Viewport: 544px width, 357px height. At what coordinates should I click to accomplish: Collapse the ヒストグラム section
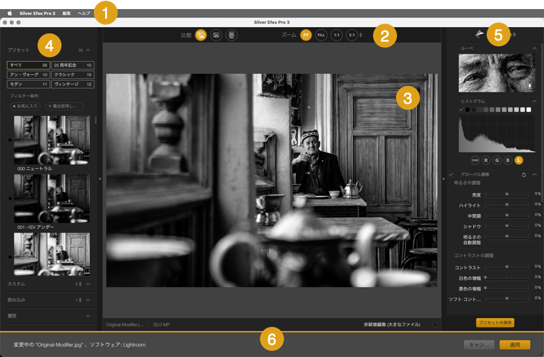tap(534, 101)
